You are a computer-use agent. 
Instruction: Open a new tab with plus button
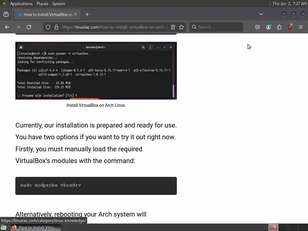click(x=87, y=14)
